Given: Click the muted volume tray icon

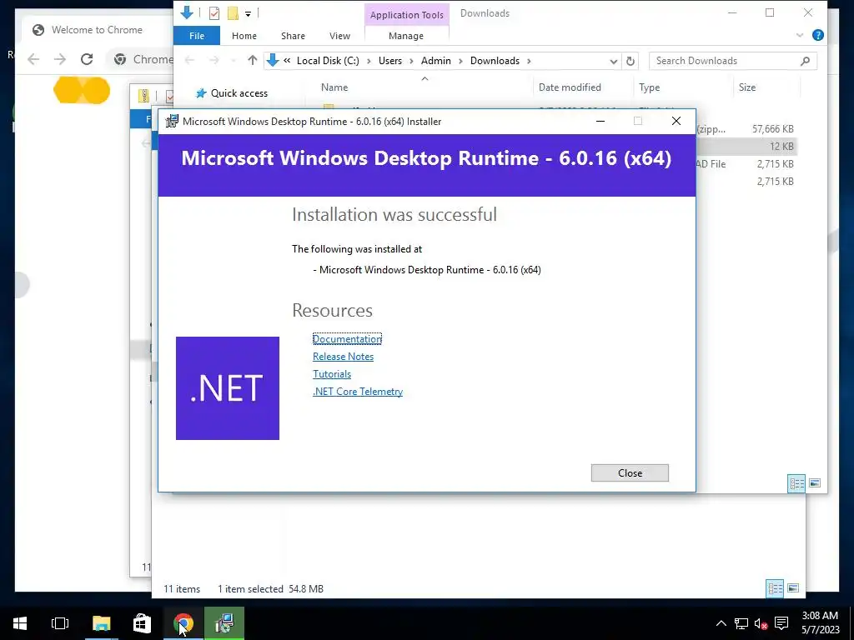Looking at the screenshot, I should click(761, 623).
